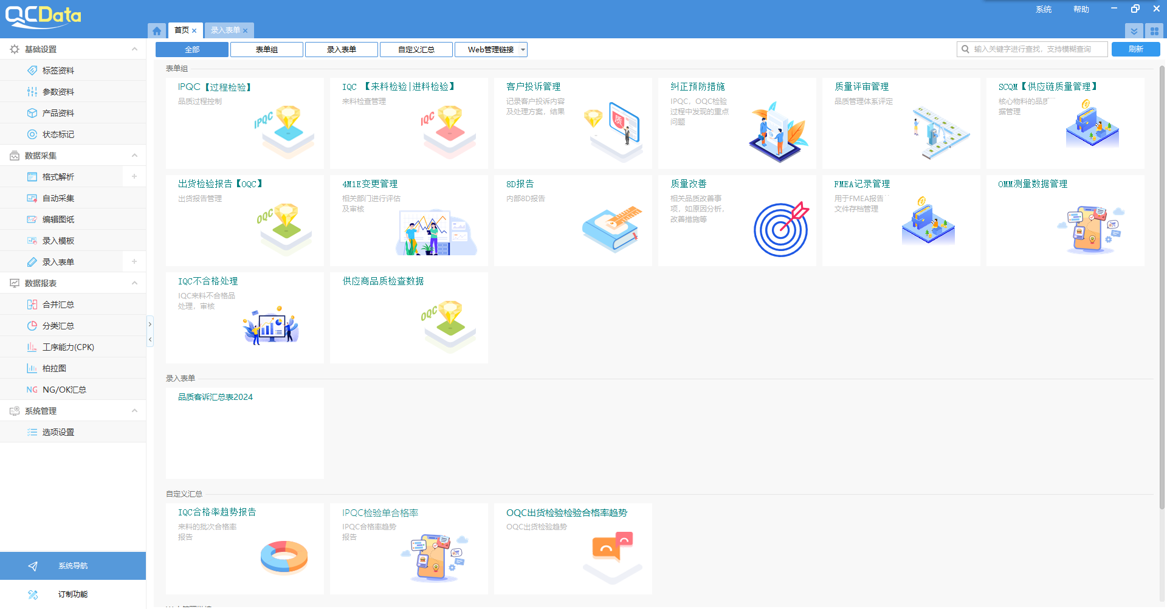The width and height of the screenshot is (1167, 609).
Task: Click the 订制功能 button
Action: click(x=73, y=594)
